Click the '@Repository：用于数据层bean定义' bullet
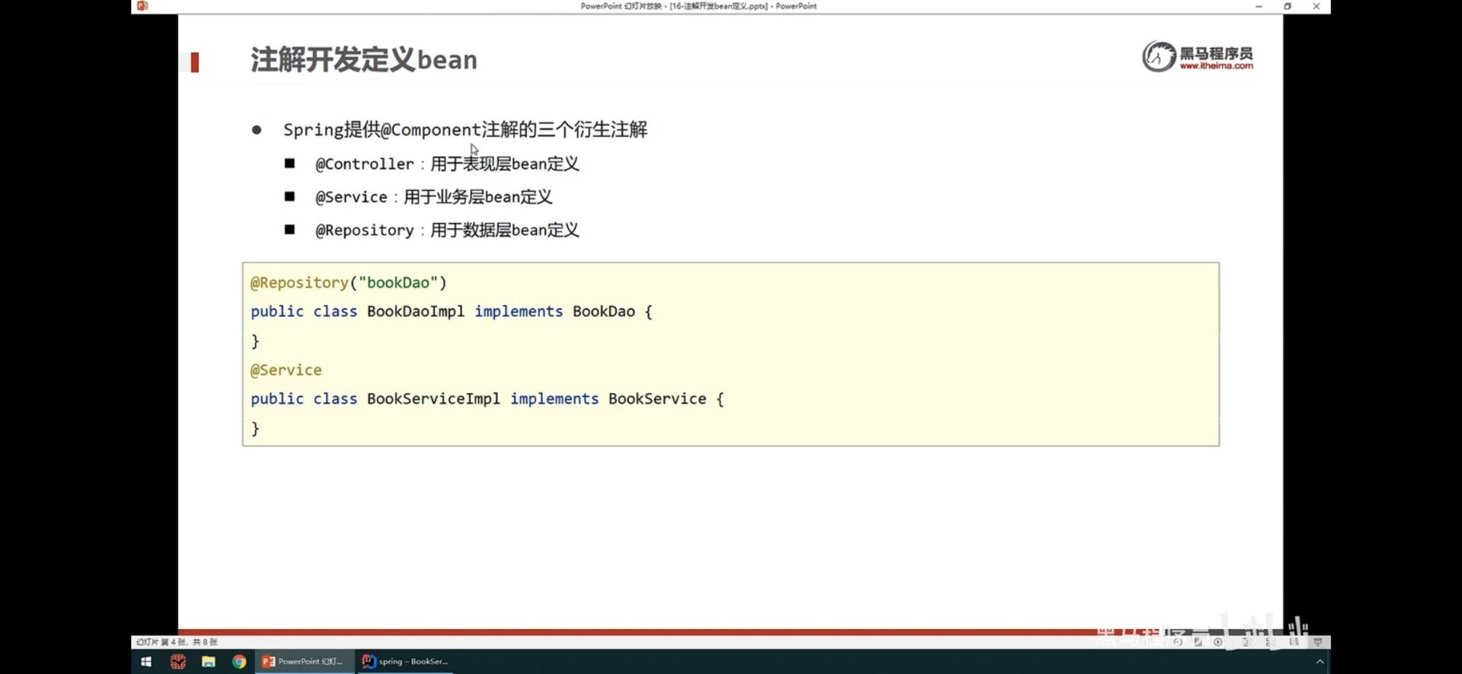The width and height of the screenshot is (1462, 674). [x=447, y=230]
